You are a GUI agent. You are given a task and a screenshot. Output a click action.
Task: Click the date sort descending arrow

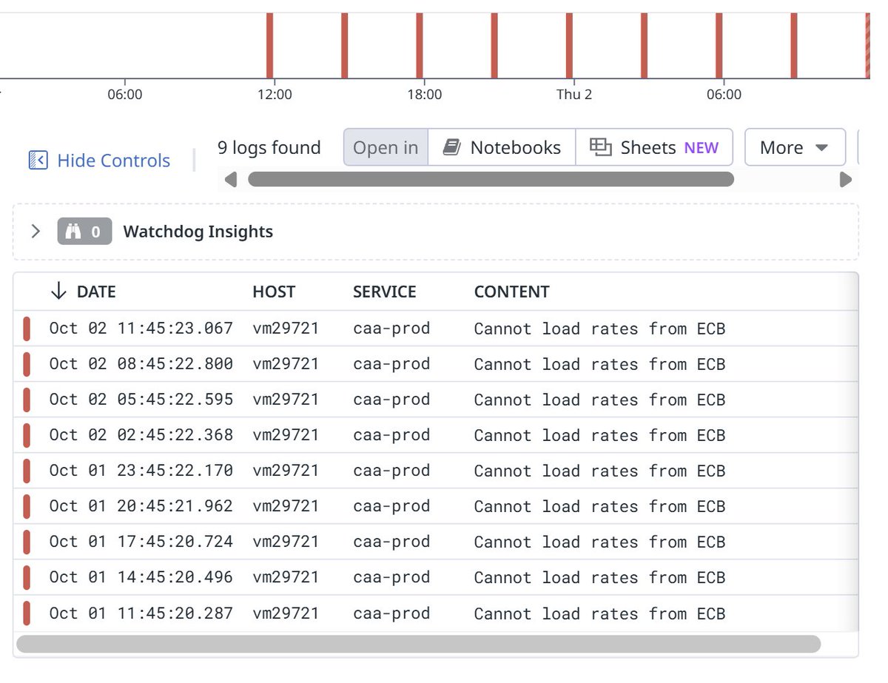pyautogui.click(x=58, y=292)
